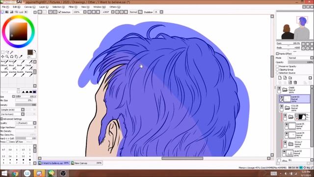Screen dimensions: 314x177
Task: Hide the SCULLY folder visibility
Action: [x=285, y=143]
